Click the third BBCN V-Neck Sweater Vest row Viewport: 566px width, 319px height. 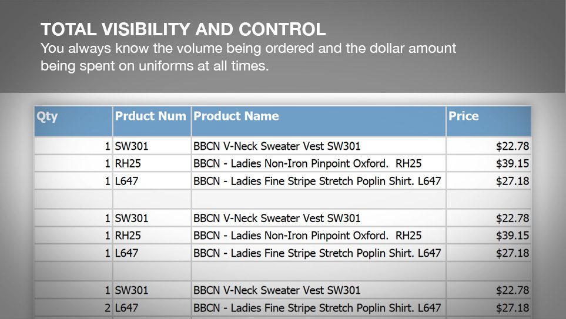click(283, 290)
